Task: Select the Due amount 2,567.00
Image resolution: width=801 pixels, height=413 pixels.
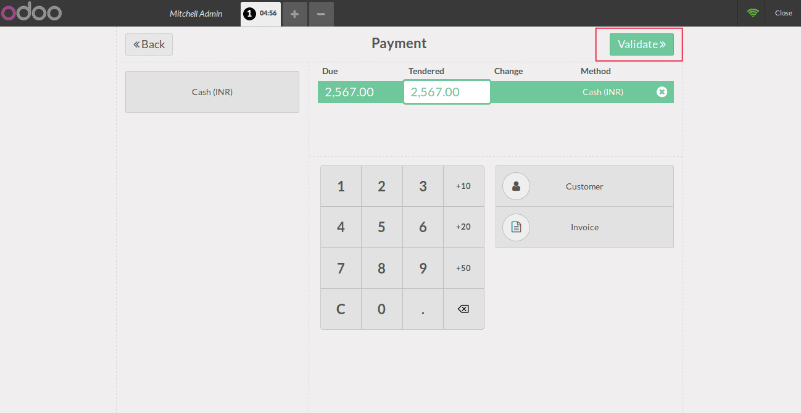Action: tap(349, 92)
